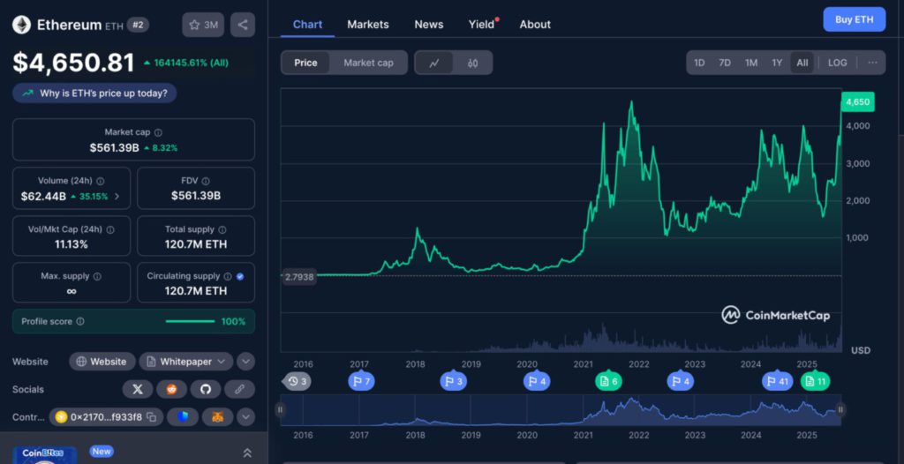
Task: Open the 2016 history marker with 3
Action: click(297, 381)
